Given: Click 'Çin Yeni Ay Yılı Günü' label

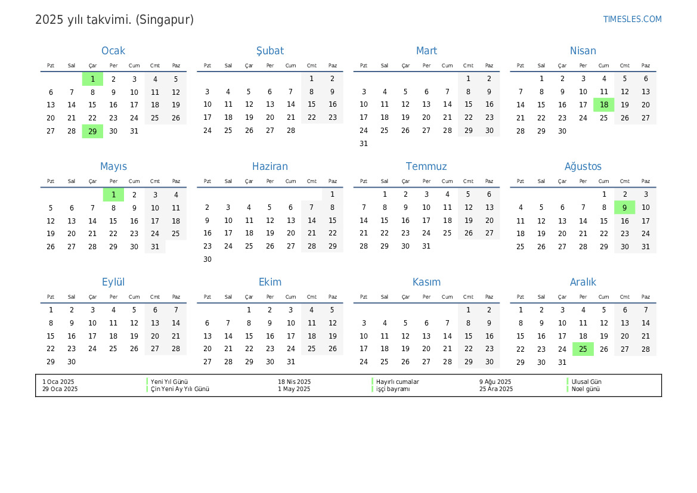Looking at the screenshot, I should (179, 389).
